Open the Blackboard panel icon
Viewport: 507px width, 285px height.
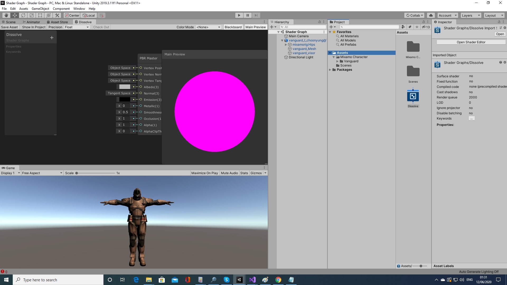click(x=233, y=27)
